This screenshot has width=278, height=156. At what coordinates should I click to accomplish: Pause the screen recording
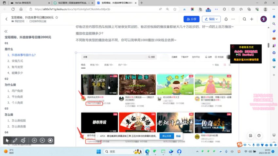34,140
